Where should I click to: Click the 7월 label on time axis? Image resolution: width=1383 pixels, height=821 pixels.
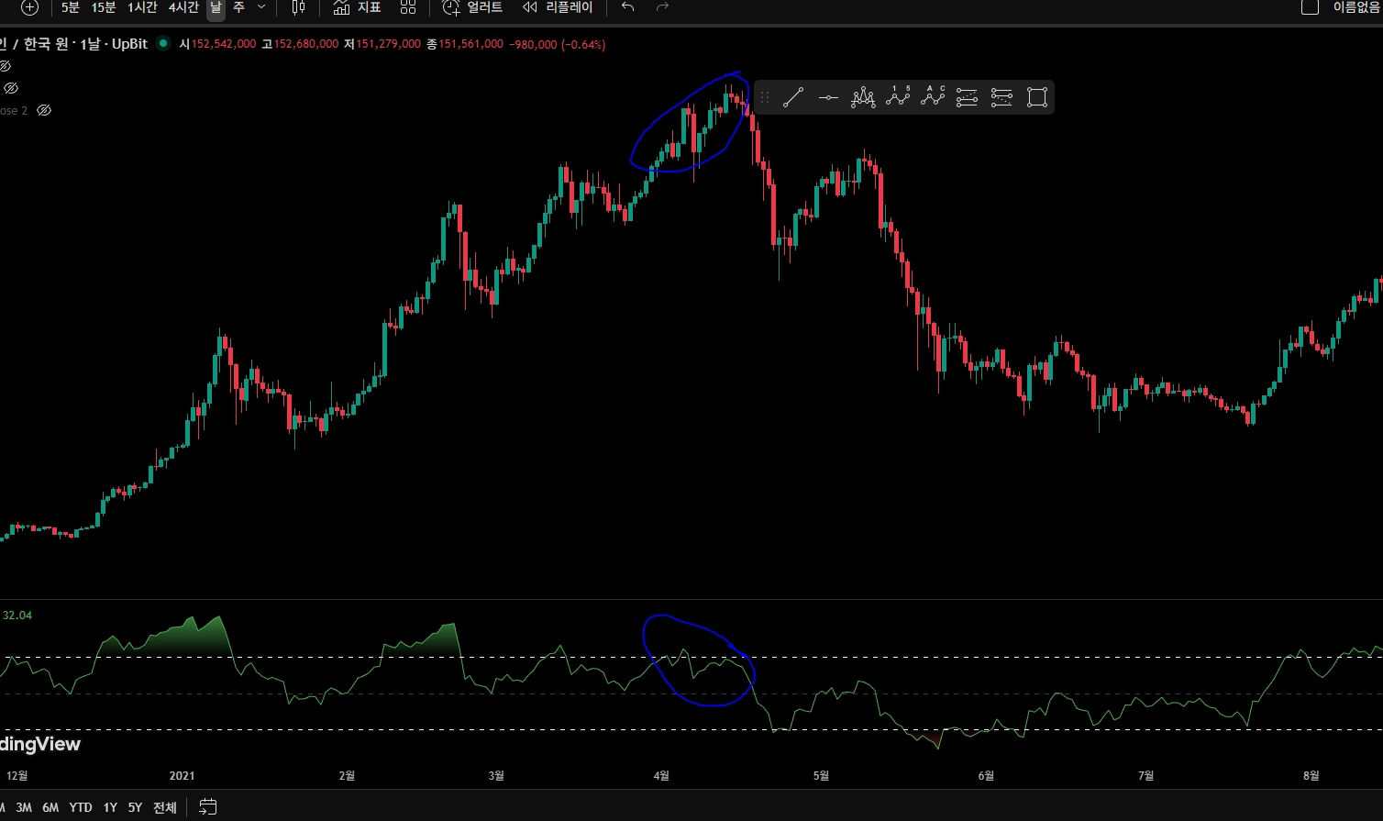pos(1146,775)
